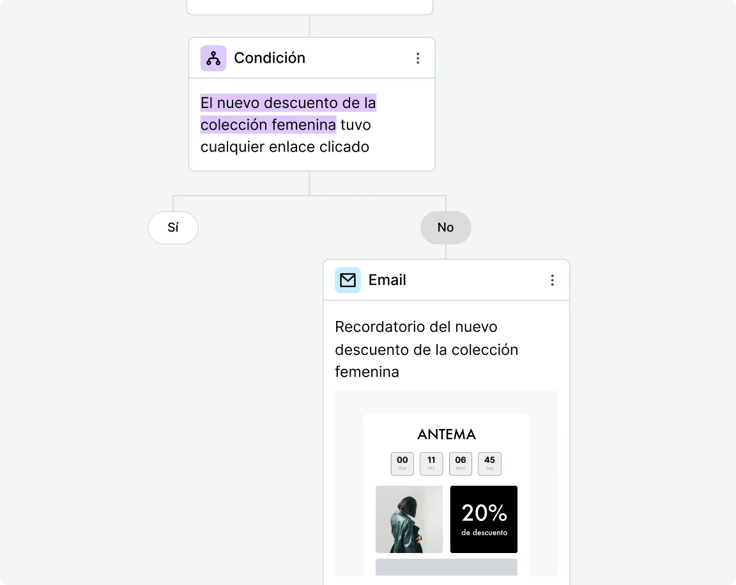
Task: Open the kebab menu on the Email node
Action: click(553, 279)
